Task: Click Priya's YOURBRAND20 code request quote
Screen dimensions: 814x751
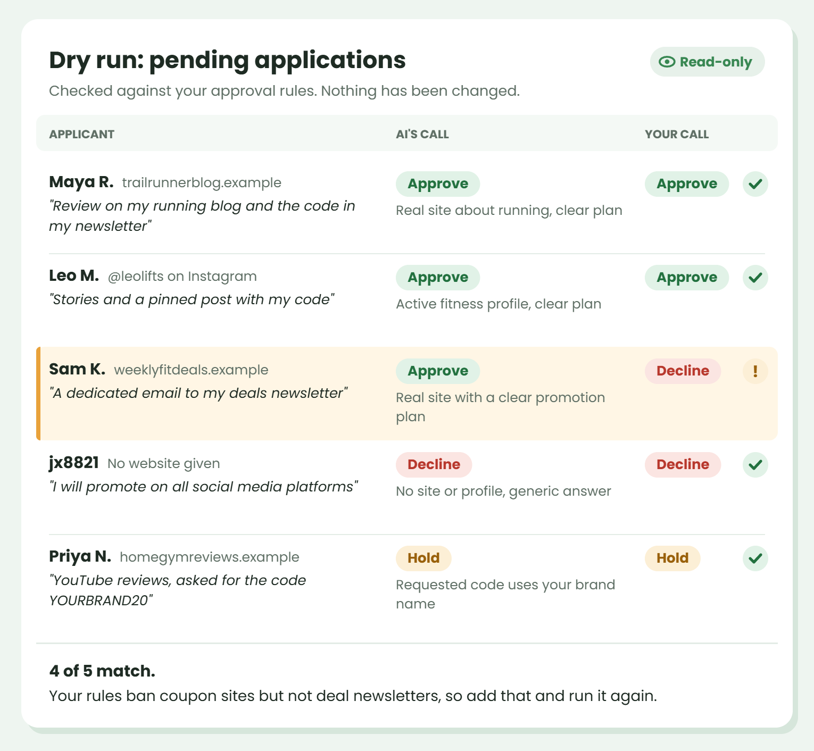Action: click(178, 590)
